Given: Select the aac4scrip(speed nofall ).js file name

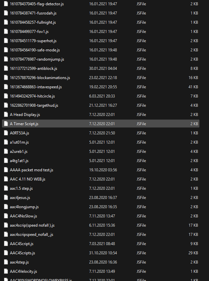Looking at the screenshot, I should click(x=32, y=225).
